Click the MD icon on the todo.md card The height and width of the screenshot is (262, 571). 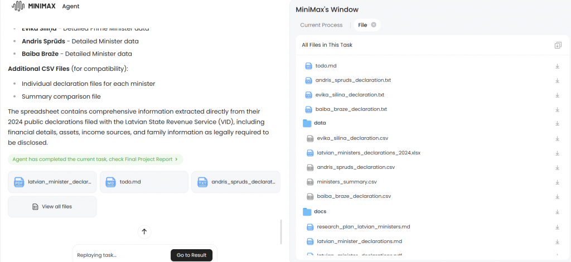tap(111, 182)
